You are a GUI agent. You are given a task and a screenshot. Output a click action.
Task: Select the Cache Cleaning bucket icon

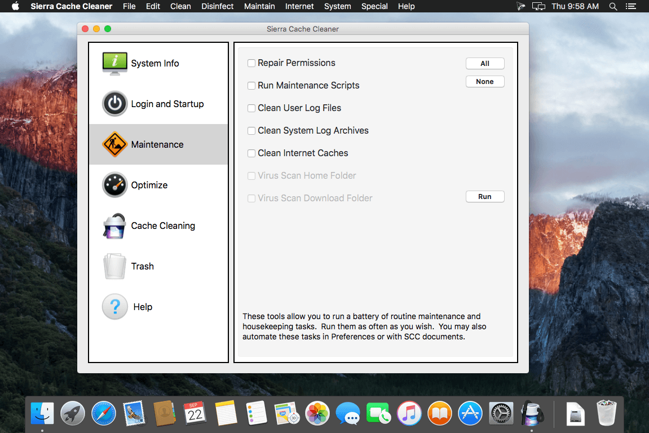tap(114, 226)
